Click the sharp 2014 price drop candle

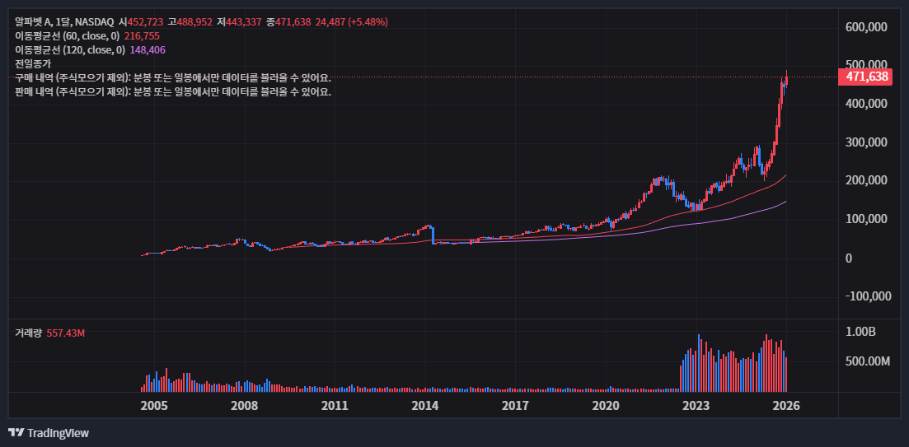point(433,235)
